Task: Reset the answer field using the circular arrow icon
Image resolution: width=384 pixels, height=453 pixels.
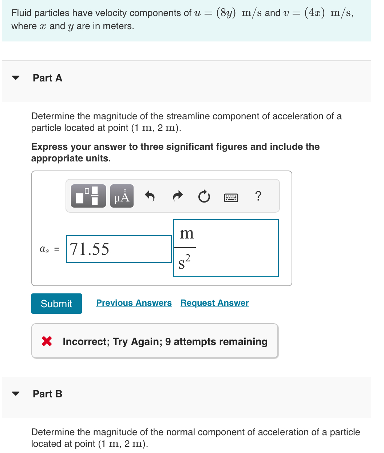Action: (204, 196)
